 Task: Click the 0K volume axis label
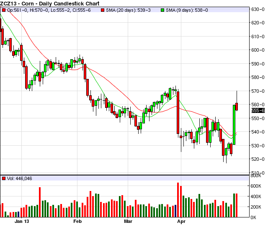[x=253, y=217]
